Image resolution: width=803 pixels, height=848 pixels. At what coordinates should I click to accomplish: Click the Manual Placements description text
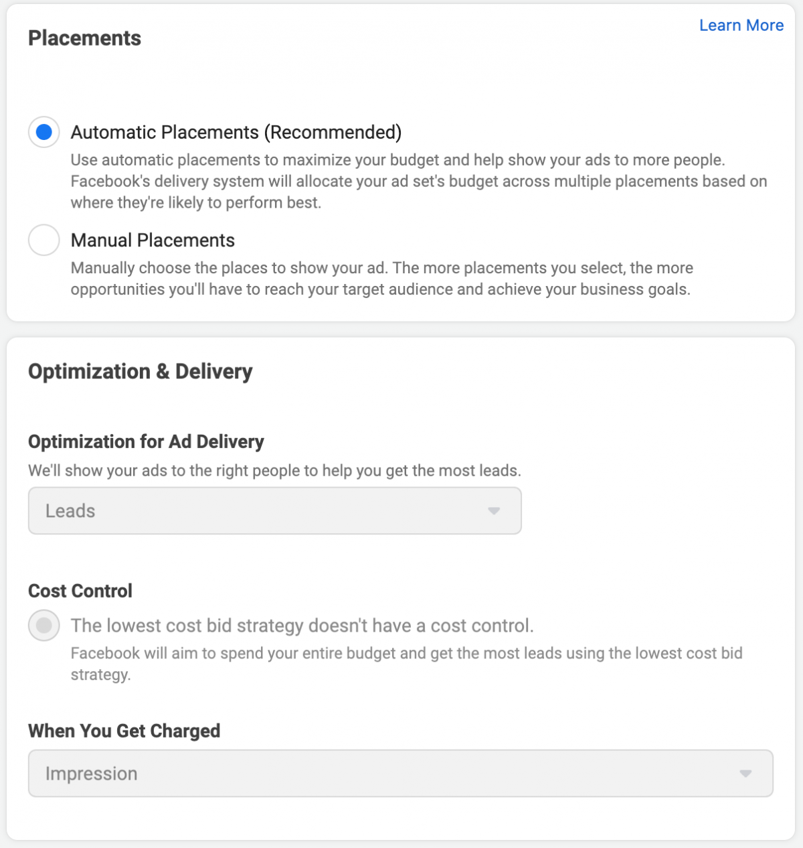point(381,279)
